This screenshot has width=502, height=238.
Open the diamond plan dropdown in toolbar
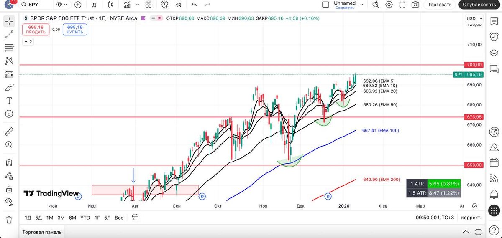click(61, 5)
